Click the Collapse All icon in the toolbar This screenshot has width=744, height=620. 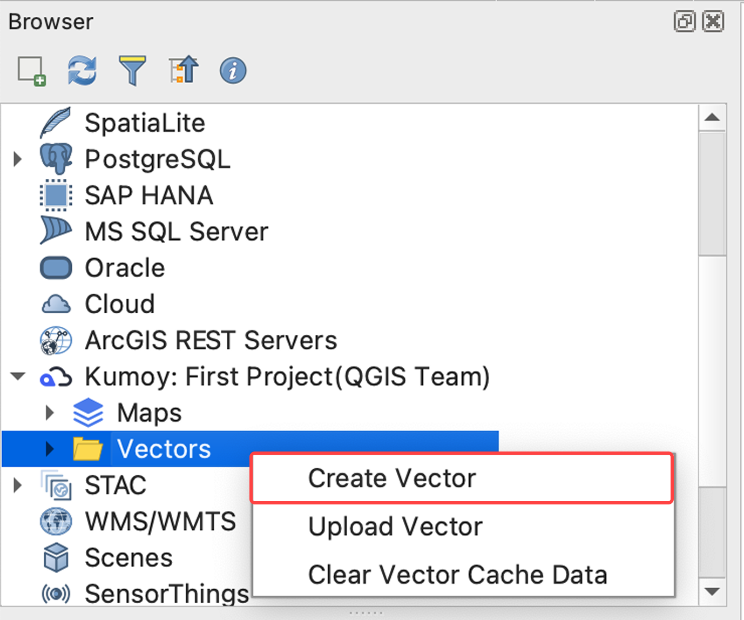(182, 70)
